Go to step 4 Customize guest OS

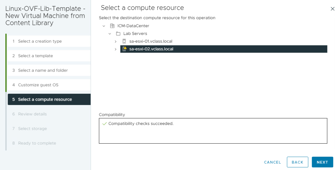[x=49, y=85]
